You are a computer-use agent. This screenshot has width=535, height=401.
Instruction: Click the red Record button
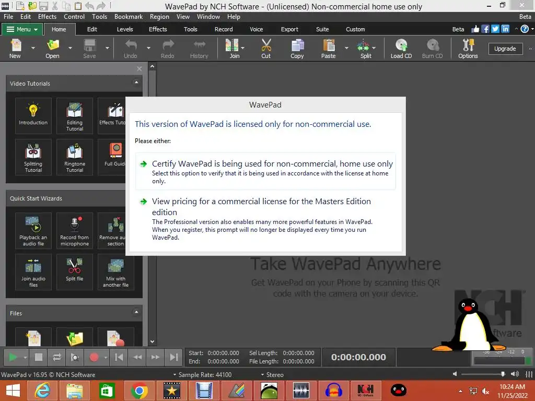pos(94,357)
